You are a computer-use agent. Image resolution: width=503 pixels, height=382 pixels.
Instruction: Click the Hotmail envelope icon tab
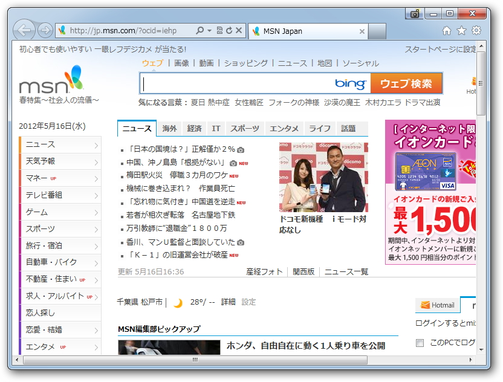pos(438,305)
